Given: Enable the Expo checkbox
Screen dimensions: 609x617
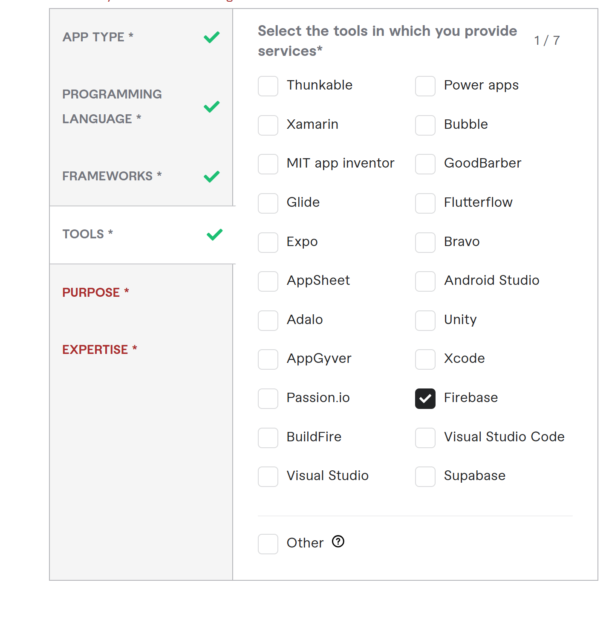Looking at the screenshot, I should (x=268, y=243).
